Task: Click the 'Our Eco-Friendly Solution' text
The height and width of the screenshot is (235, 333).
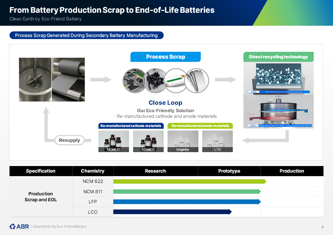Action: (x=165, y=111)
